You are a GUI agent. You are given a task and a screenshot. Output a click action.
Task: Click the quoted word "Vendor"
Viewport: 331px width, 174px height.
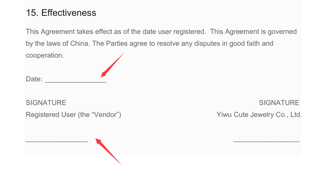106,115
